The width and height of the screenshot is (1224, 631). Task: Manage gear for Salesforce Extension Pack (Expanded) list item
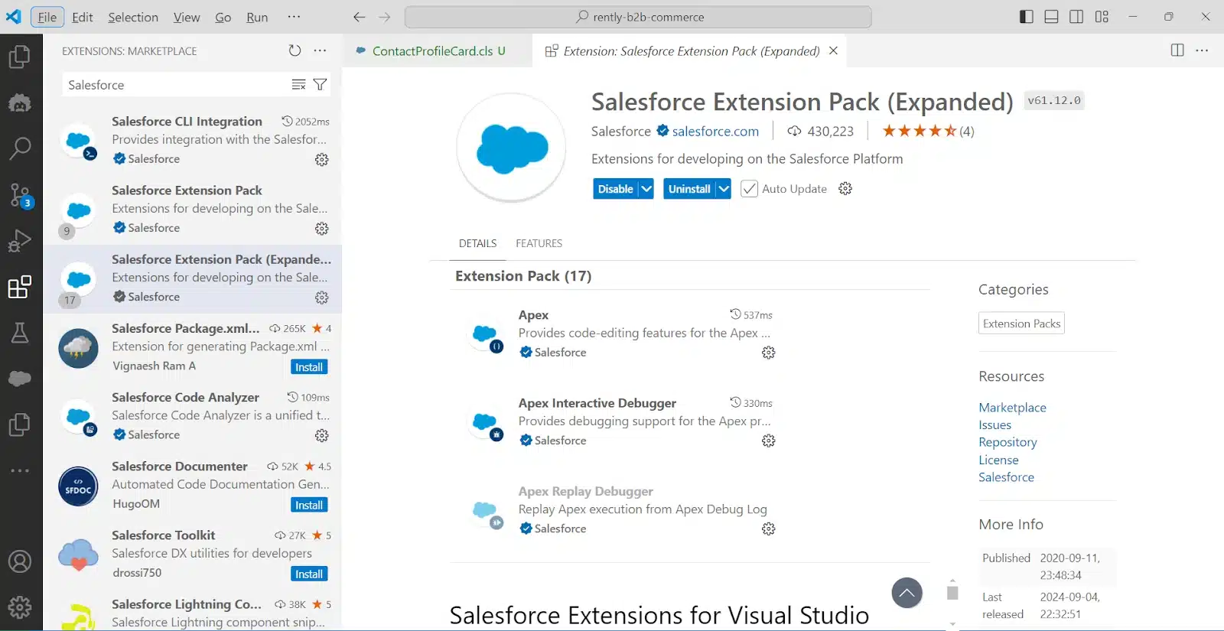click(x=322, y=298)
